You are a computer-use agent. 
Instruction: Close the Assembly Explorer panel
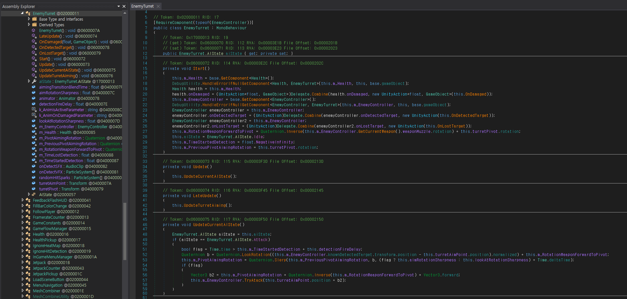[124, 6]
